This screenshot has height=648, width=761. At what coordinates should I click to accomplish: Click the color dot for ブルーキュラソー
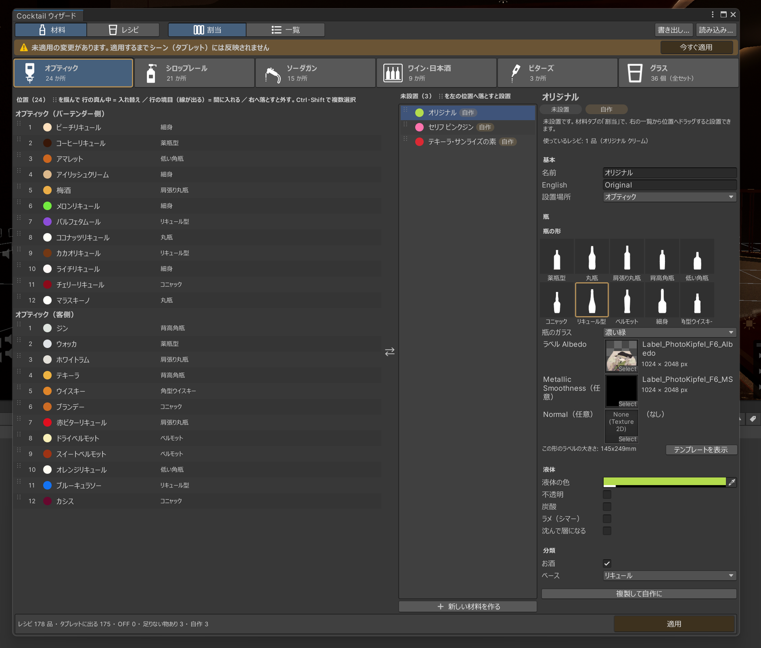[48, 485]
